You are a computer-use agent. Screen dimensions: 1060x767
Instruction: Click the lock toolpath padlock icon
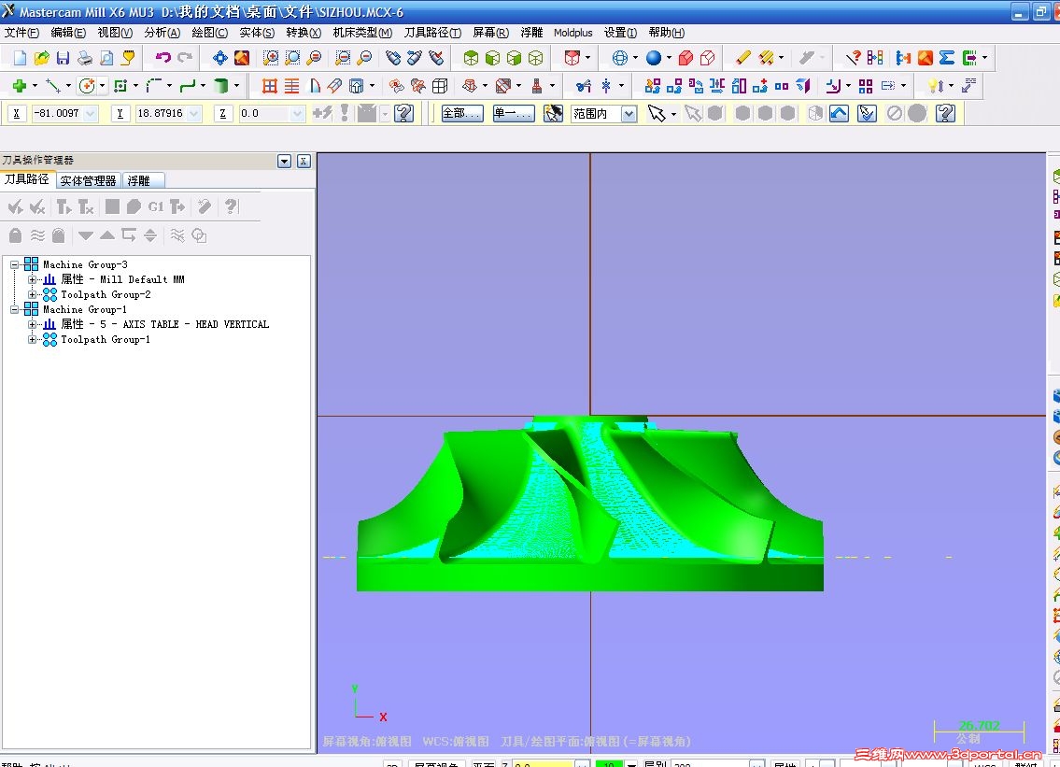tap(15, 235)
